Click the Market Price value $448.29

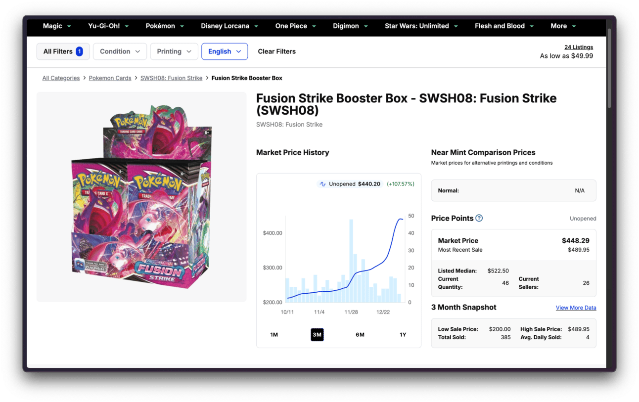point(576,241)
